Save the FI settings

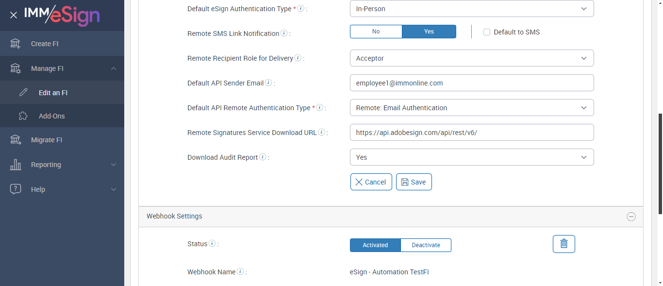414,182
